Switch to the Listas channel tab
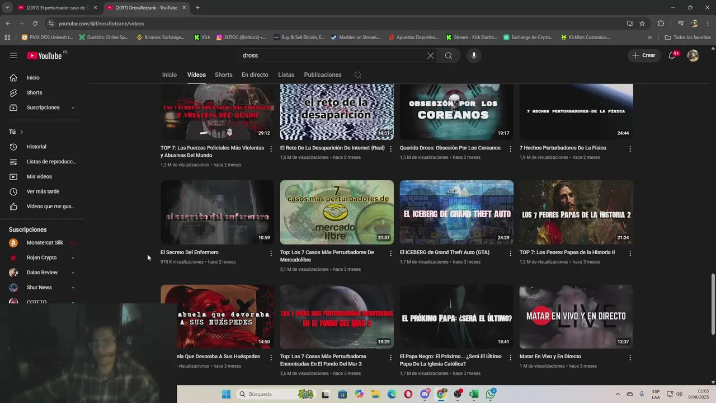Viewport: 716px width, 403px height. (286, 75)
